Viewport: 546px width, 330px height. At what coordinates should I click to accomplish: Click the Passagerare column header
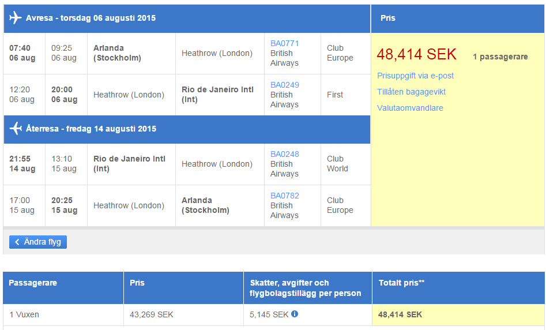click(x=33, y=283)
